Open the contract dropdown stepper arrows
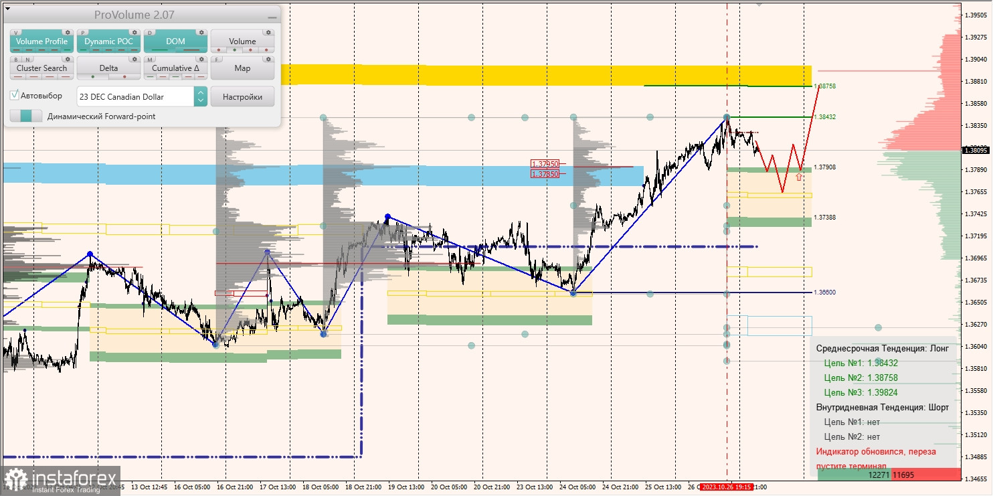 [201, 96]
